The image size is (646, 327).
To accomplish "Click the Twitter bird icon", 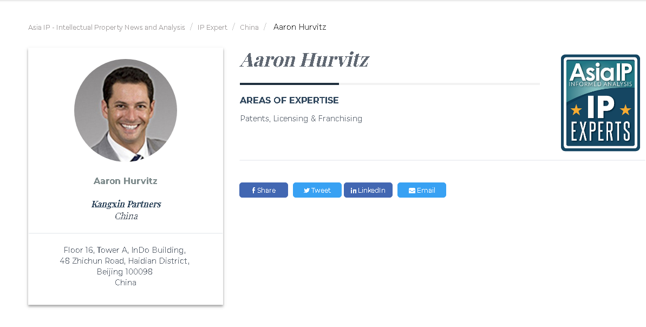I will coord(306,190).
